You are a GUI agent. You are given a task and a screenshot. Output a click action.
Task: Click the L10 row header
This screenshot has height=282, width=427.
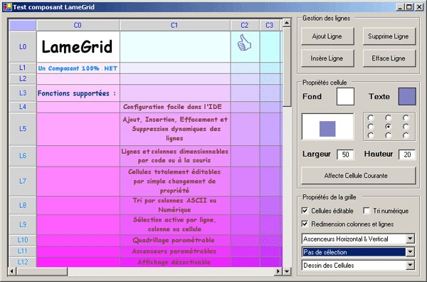[23, 240]
